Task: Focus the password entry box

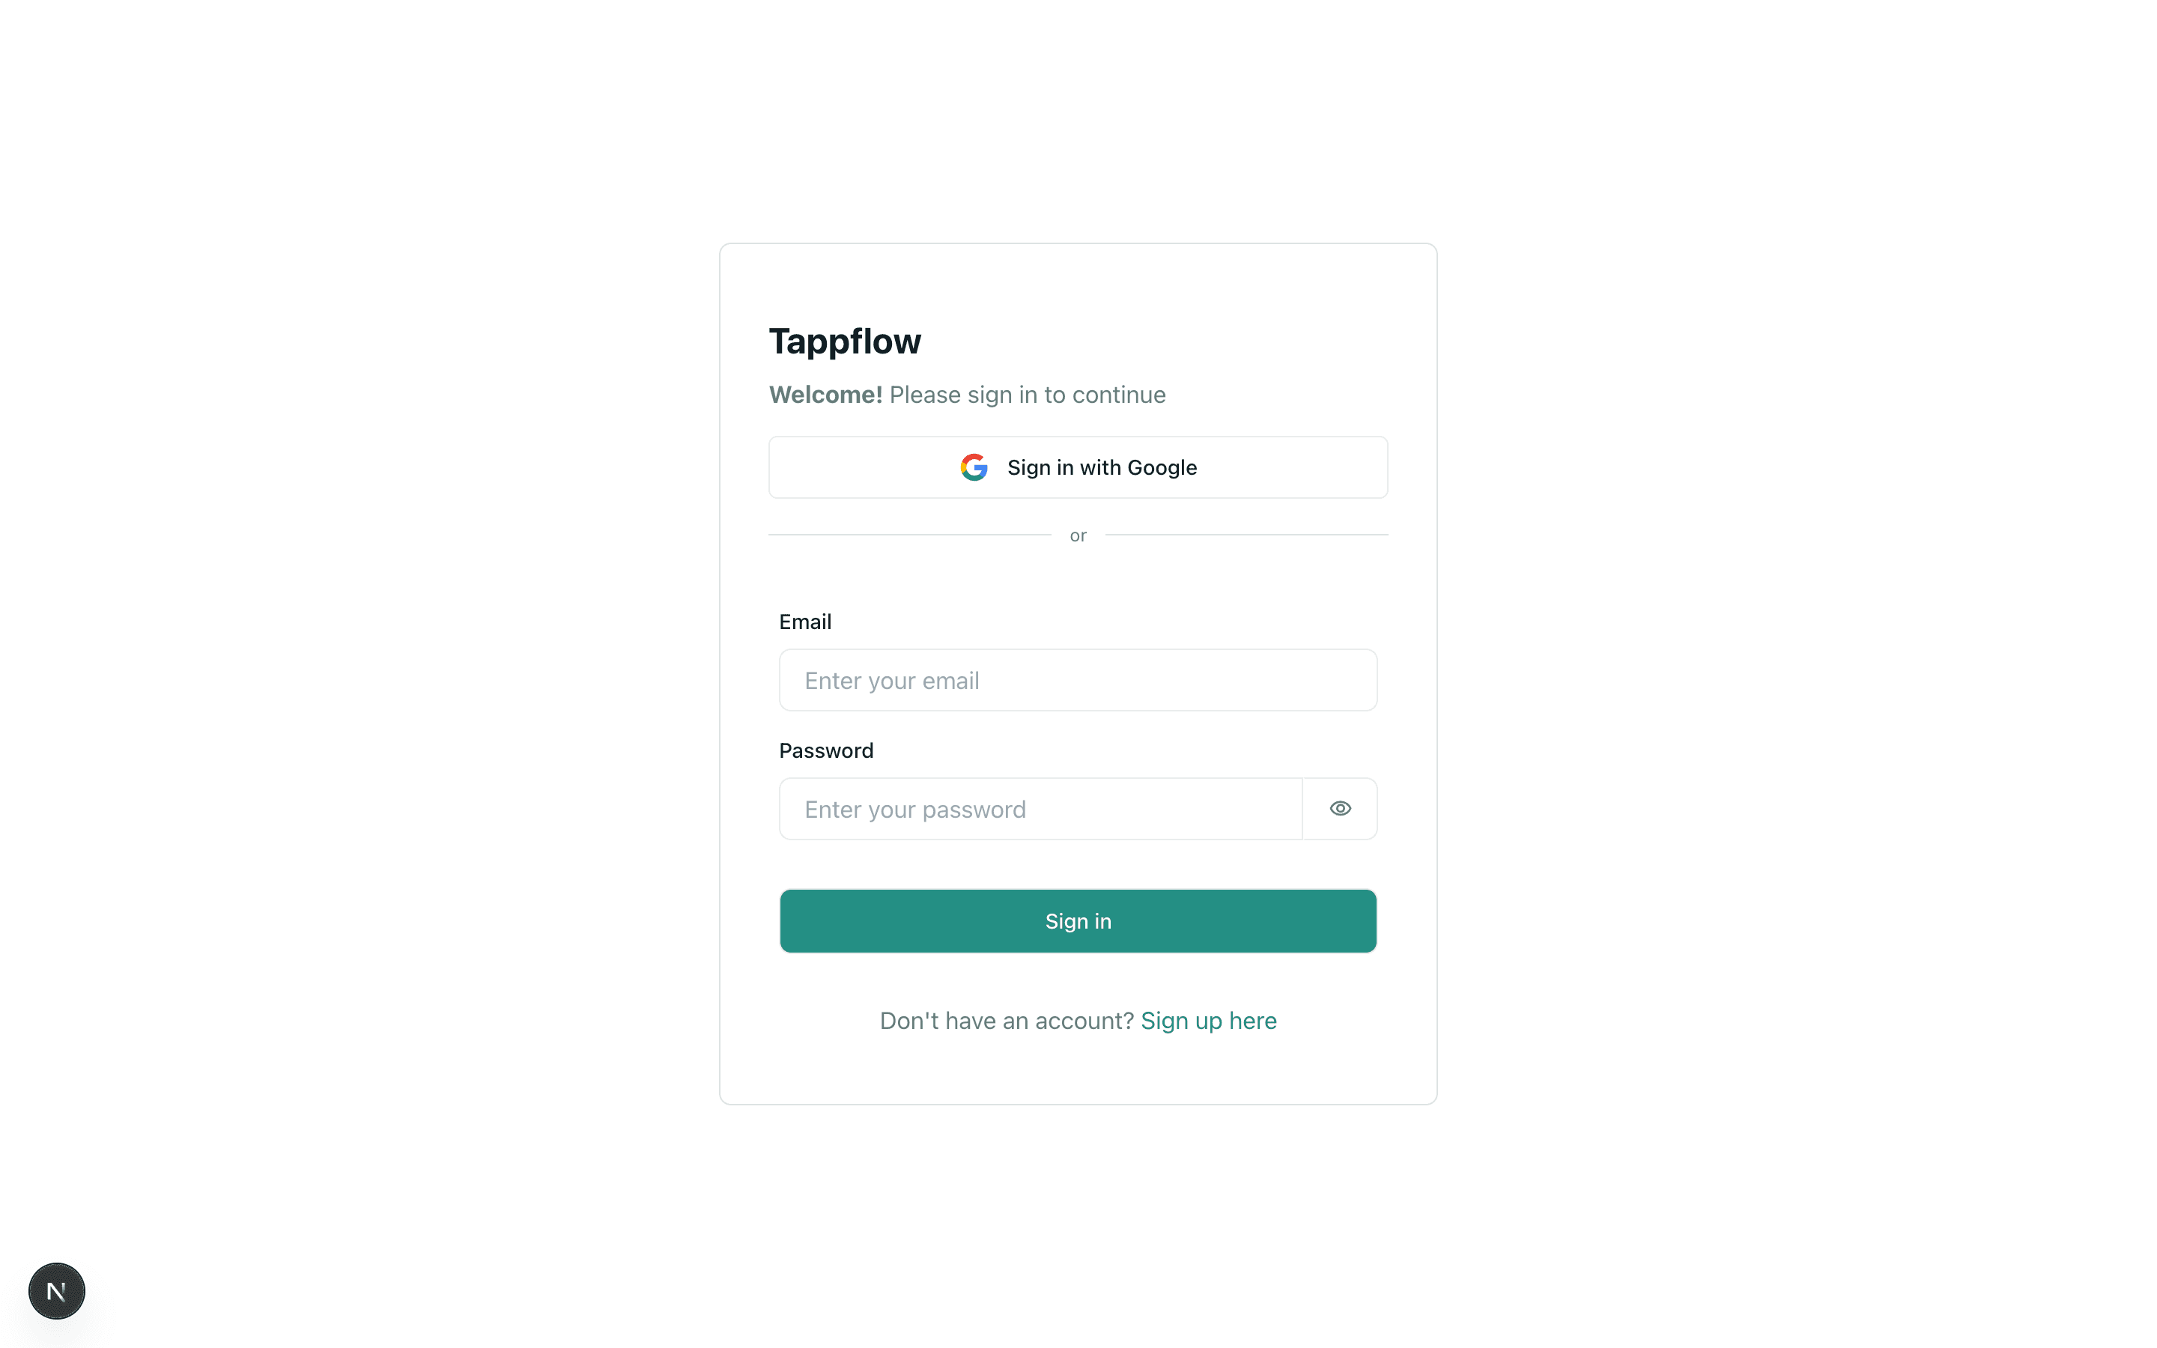Action: (x=1040, y=808)
